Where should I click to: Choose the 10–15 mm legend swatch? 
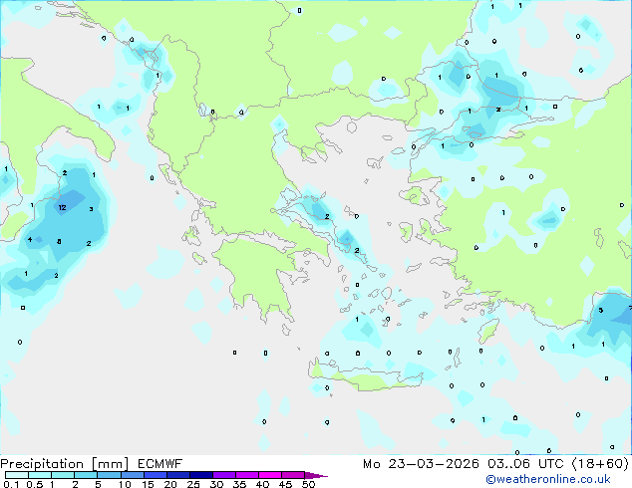tap(132, 475)
